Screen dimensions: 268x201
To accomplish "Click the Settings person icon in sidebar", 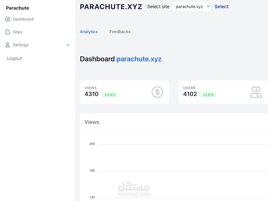I will (8, 45).
